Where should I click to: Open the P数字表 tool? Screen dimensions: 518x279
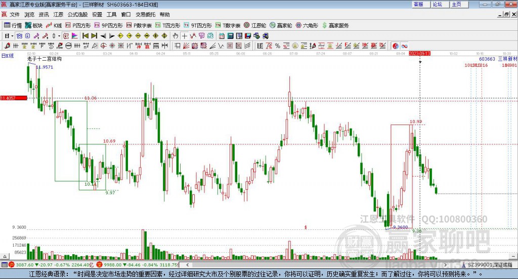139,25
